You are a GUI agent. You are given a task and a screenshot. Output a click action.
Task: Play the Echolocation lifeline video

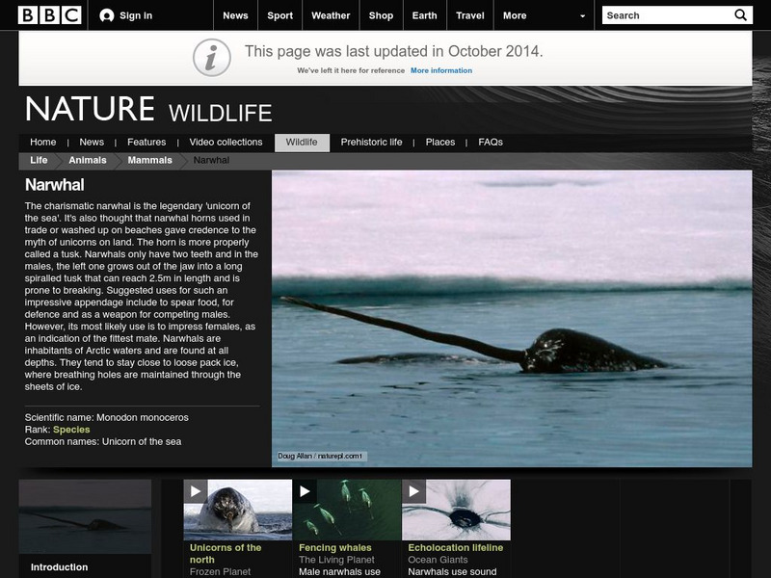(414, 491)
